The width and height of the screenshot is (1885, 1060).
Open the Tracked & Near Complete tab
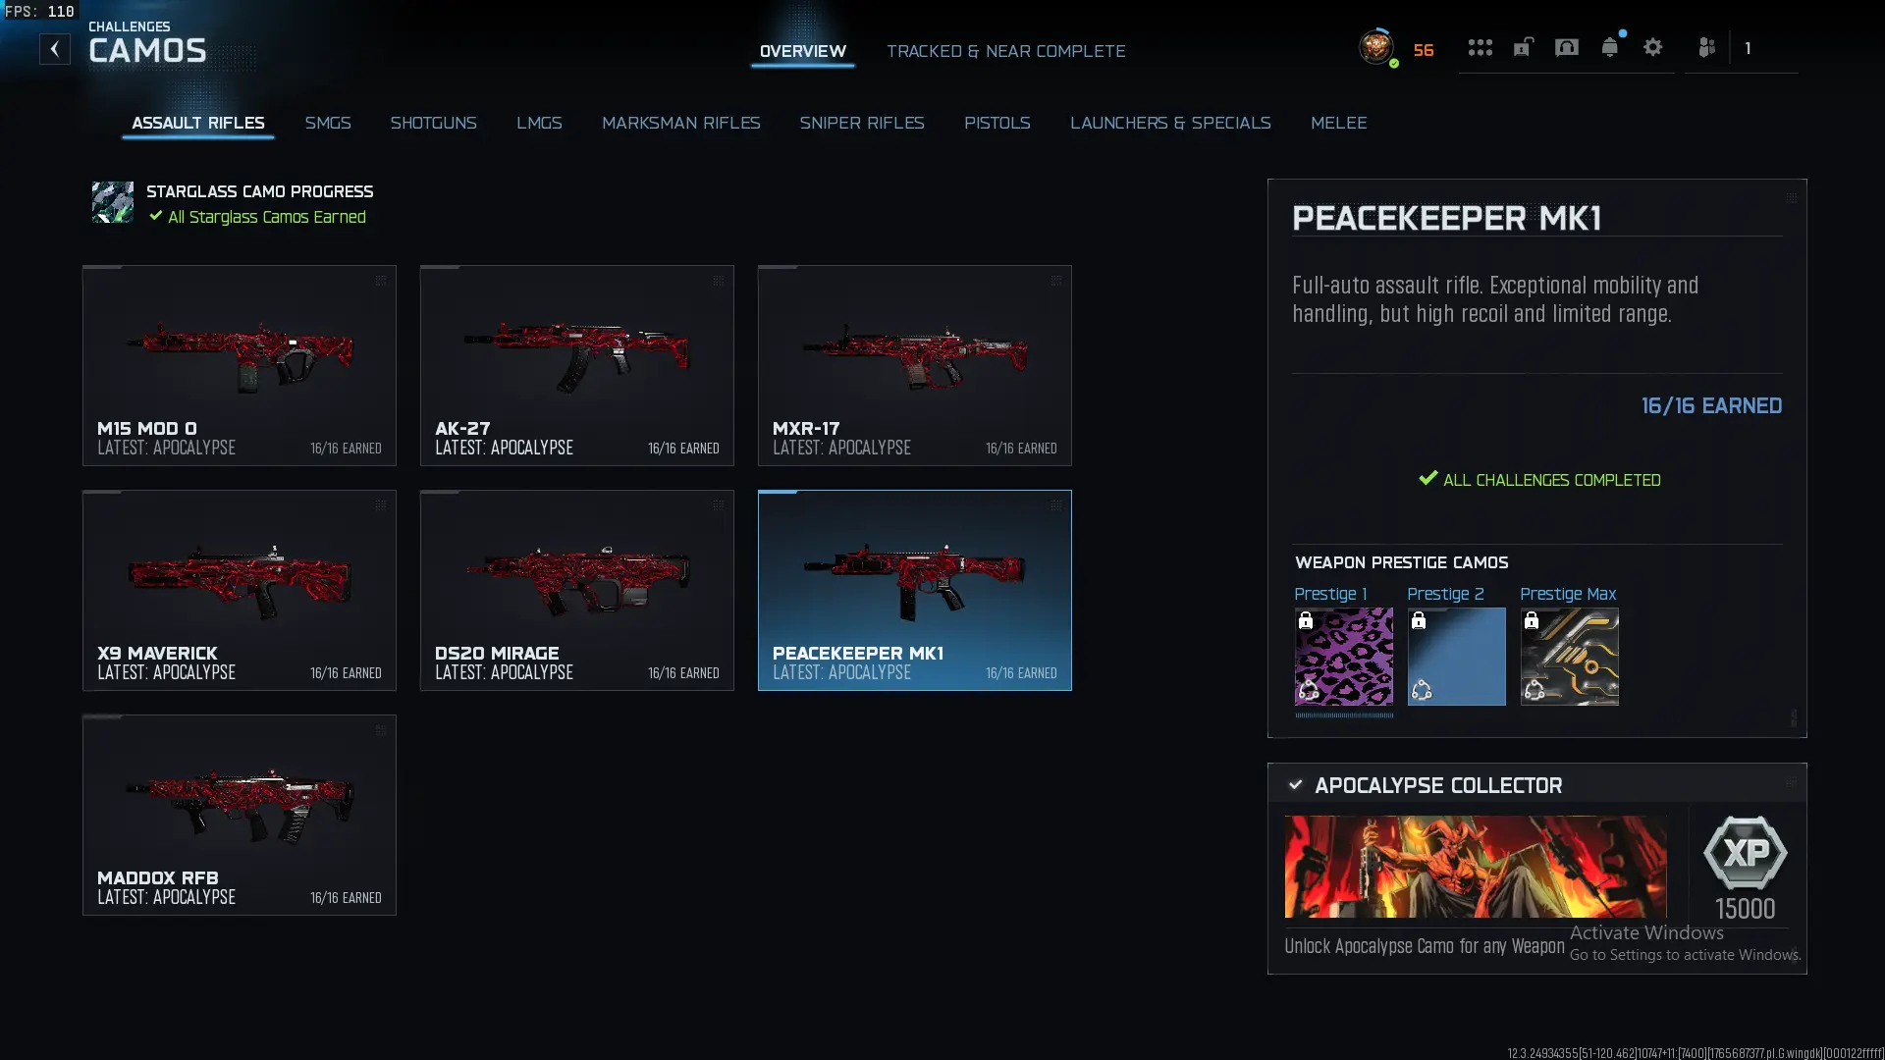tap(1006, 51)
